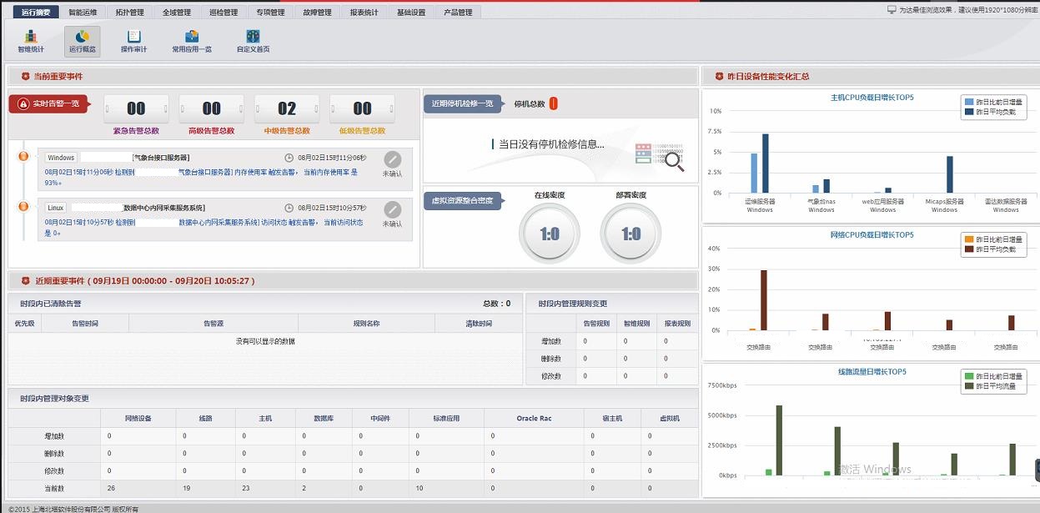Image resolution: width=1040 pixels, height=513 pixels.
Task: Click the 实时告警一览 red banner button
Action: tap(50, 104)
